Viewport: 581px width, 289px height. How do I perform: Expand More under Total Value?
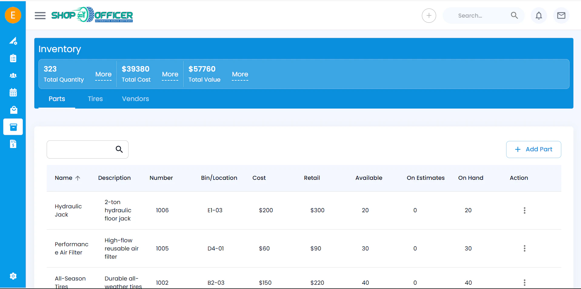(x=240, y=74)
